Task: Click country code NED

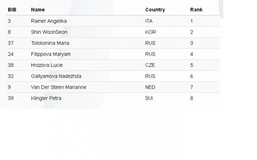Action: (150, 87)
